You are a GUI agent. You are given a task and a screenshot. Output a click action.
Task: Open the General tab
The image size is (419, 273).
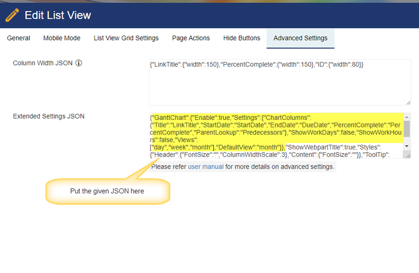pyautogui.click(x=19, y=38)
